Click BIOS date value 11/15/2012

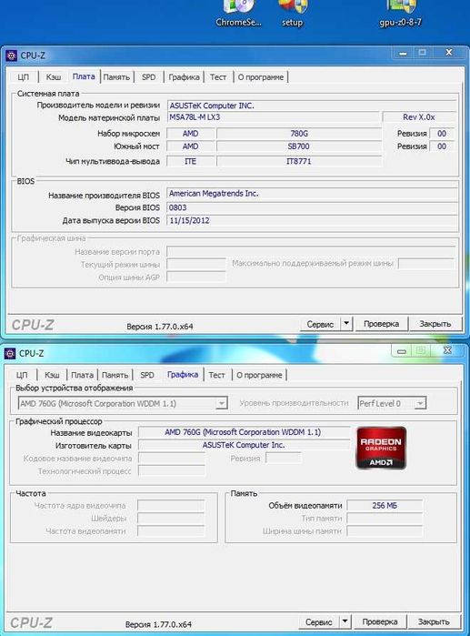(x=312, y=221)
